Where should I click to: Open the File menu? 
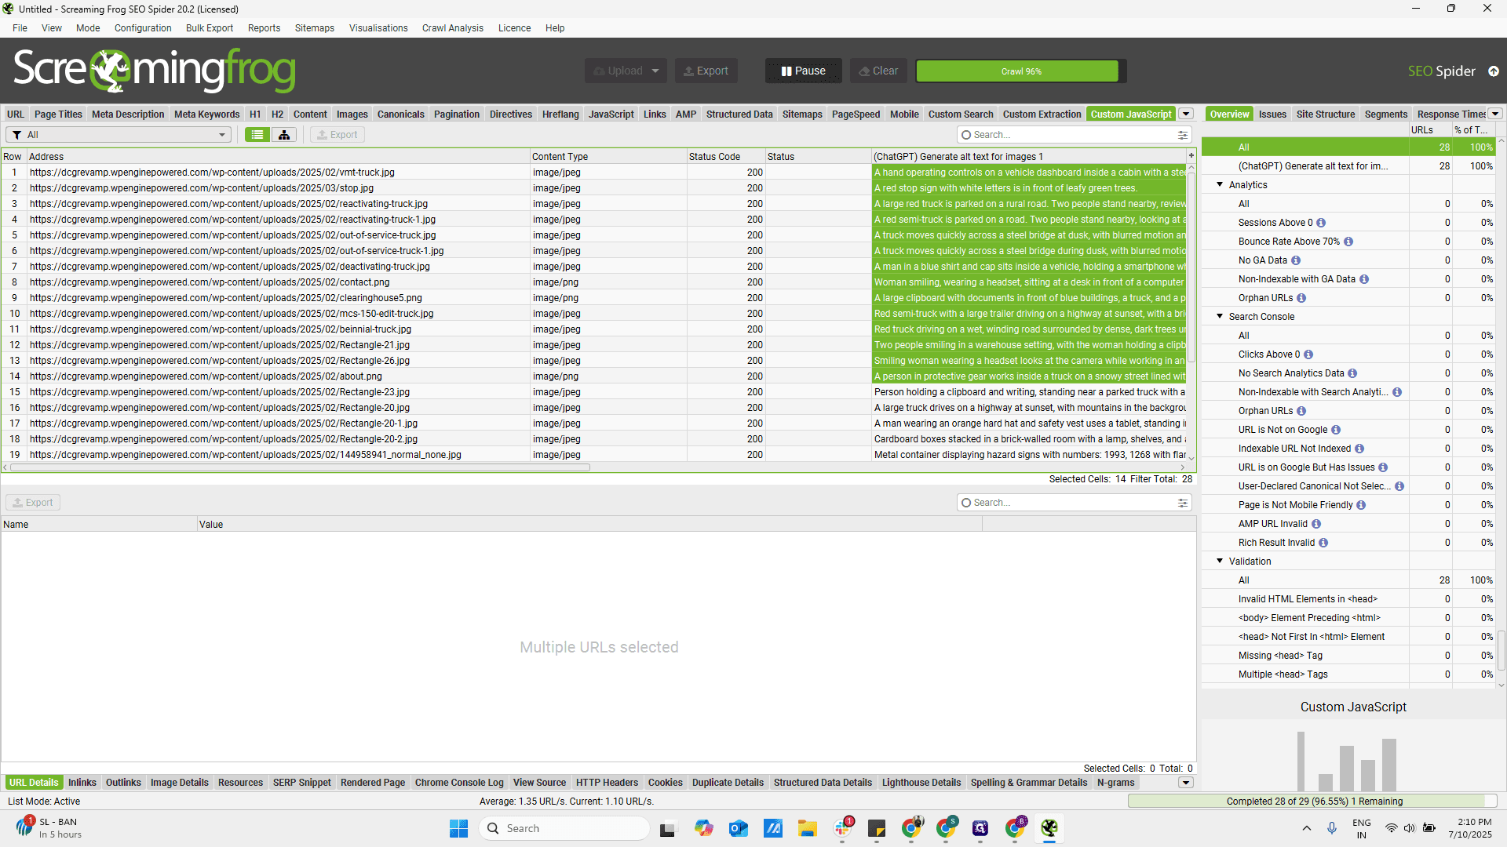20,28
